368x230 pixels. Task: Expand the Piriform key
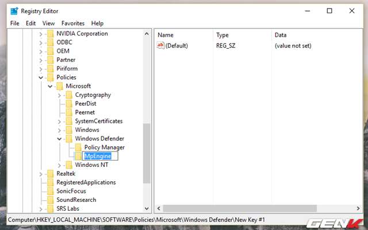41,69
